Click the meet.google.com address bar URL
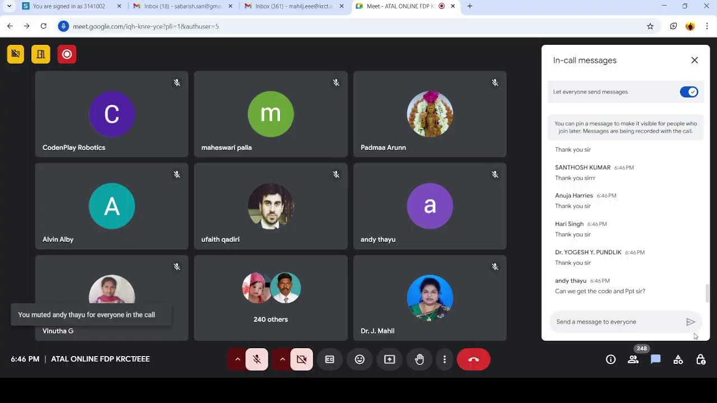The height and width of the screenshot is (403, 717). 146,26
